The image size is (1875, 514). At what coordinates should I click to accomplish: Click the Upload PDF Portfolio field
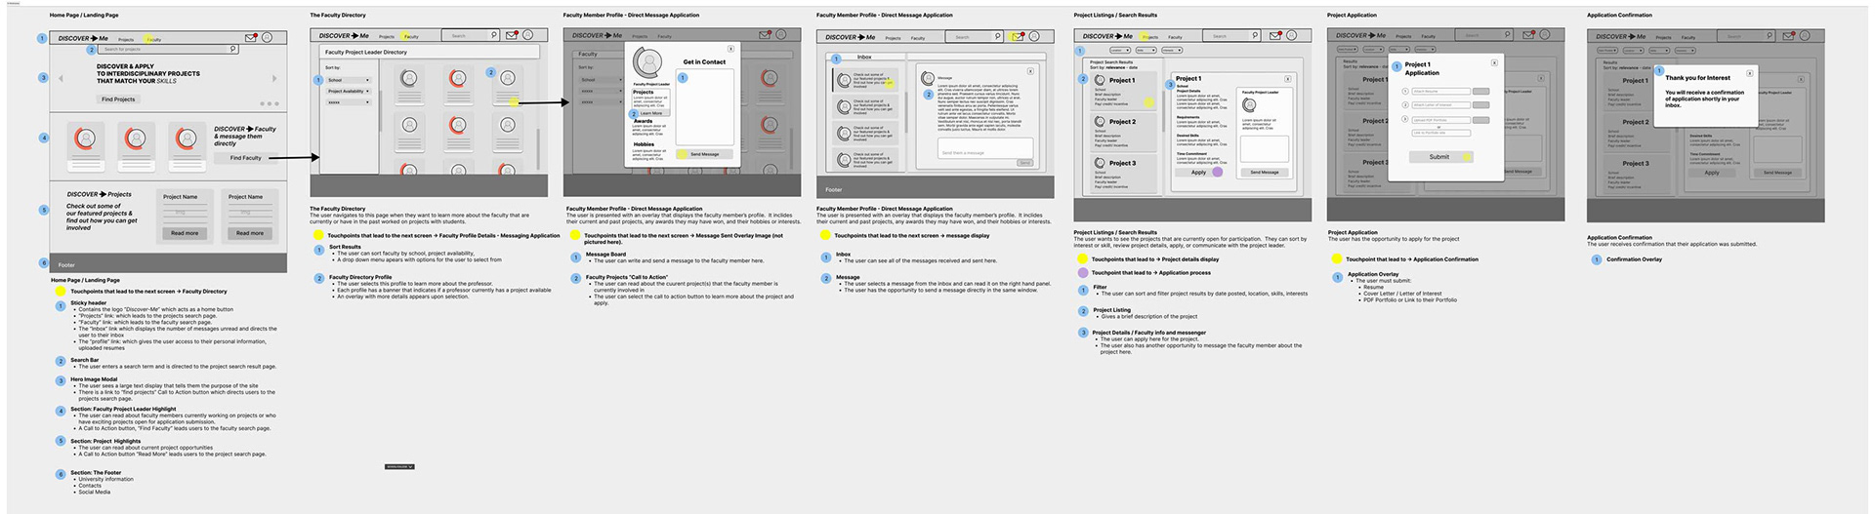pyautogui.click(x=1441, y=120)
